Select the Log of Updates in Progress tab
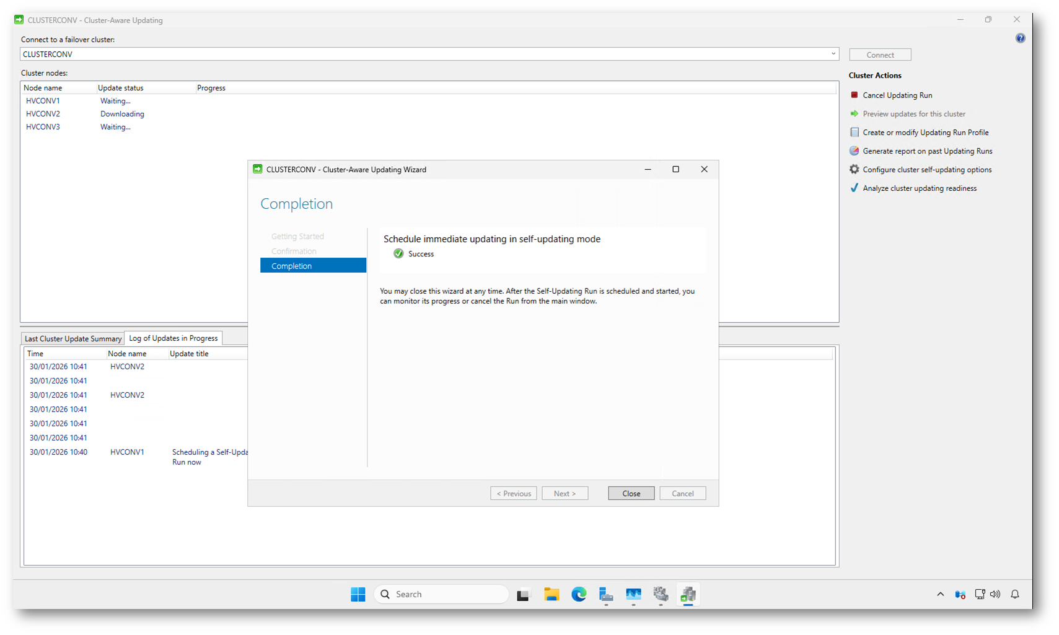The width and height of the screenshot is (1059, 635). [174, 338]
